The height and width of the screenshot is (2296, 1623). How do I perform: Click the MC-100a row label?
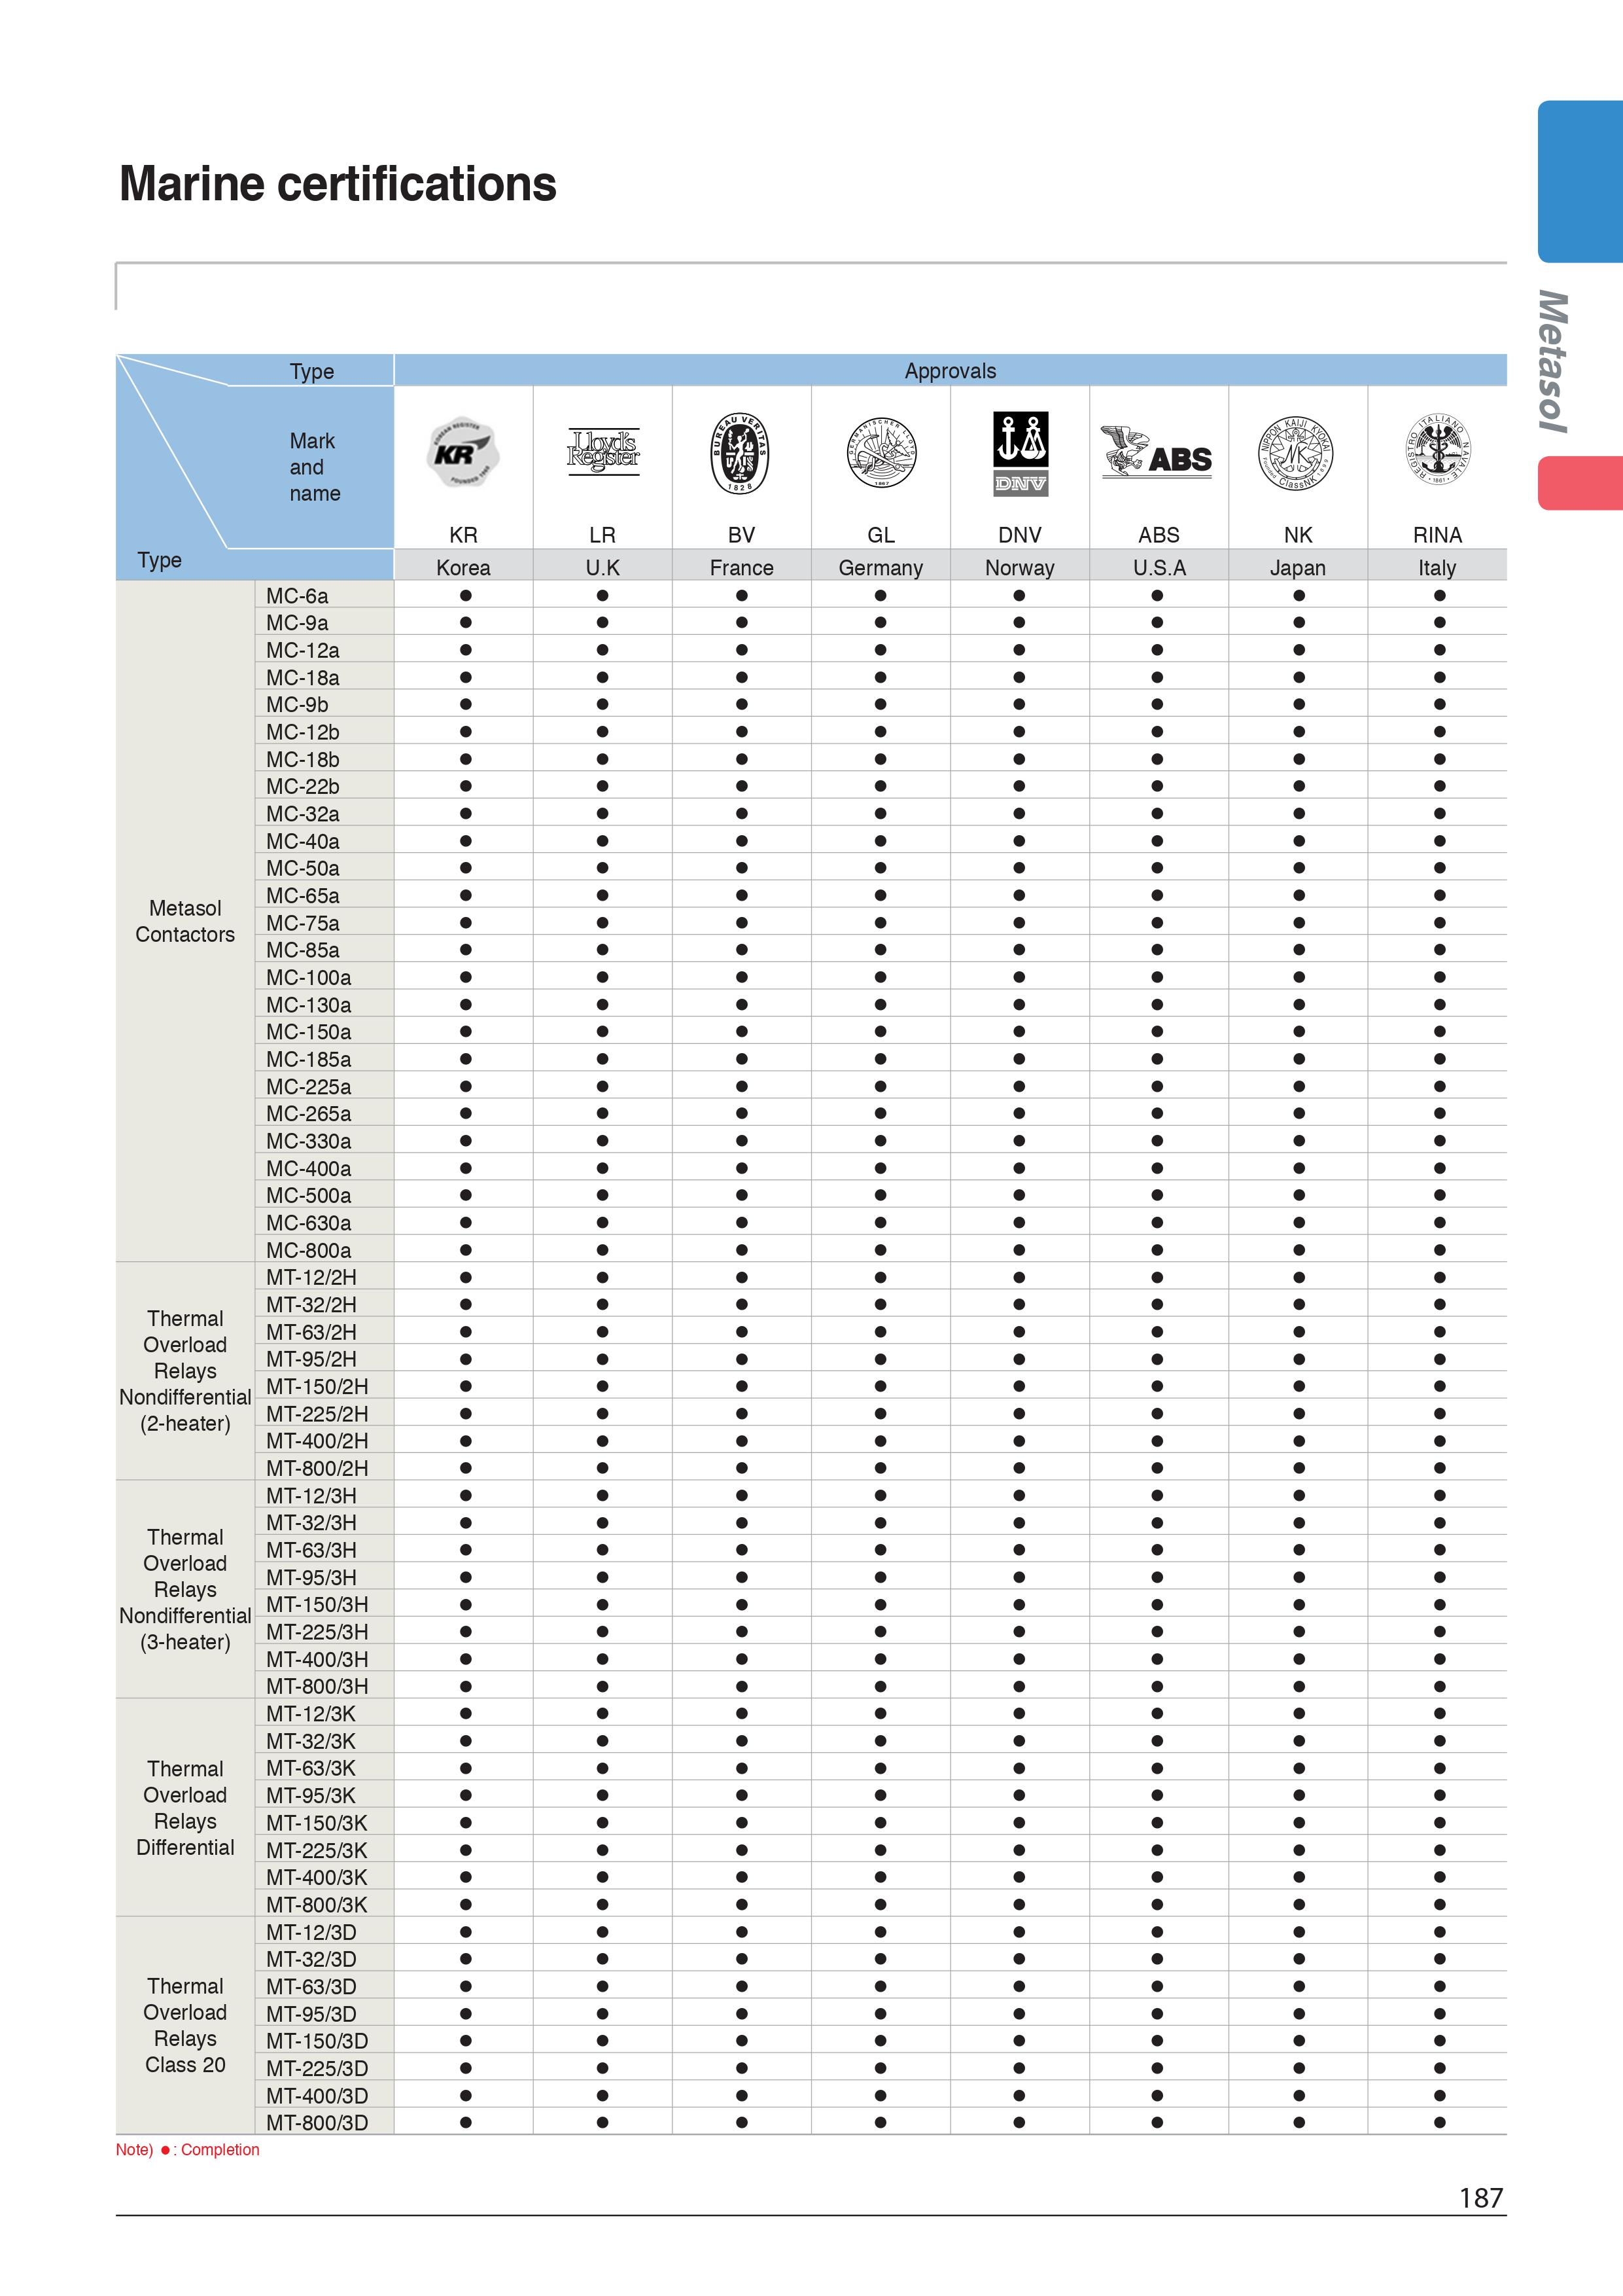tap(309, 977)
